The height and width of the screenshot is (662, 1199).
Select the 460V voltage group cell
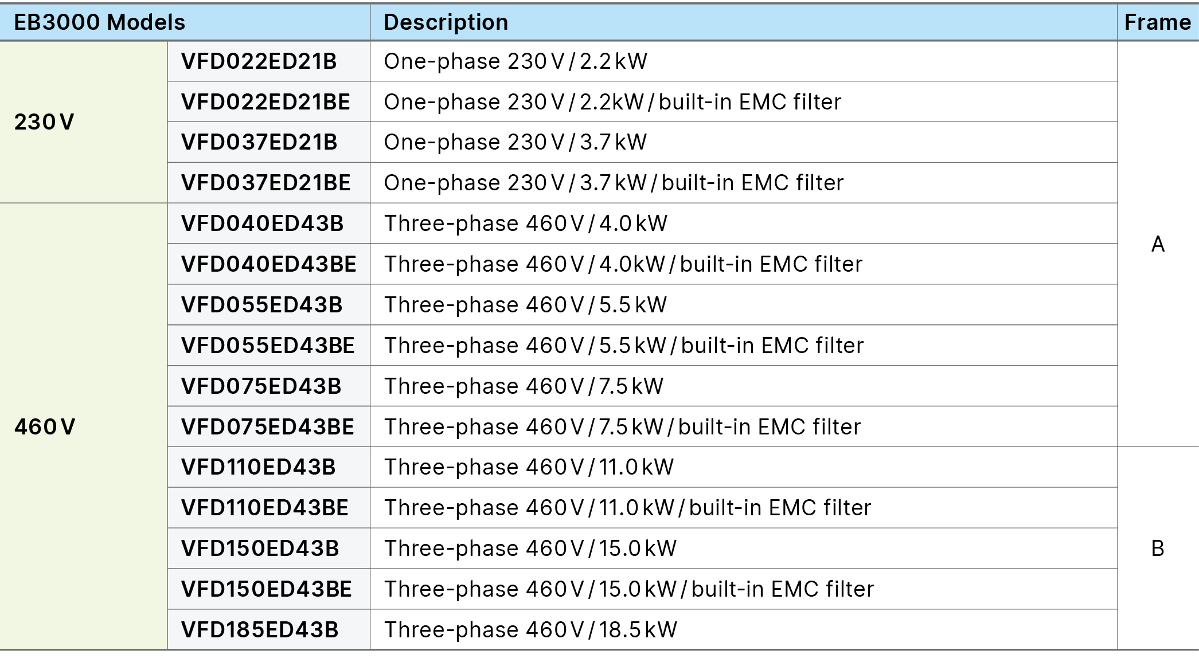(x=84, y=426)
